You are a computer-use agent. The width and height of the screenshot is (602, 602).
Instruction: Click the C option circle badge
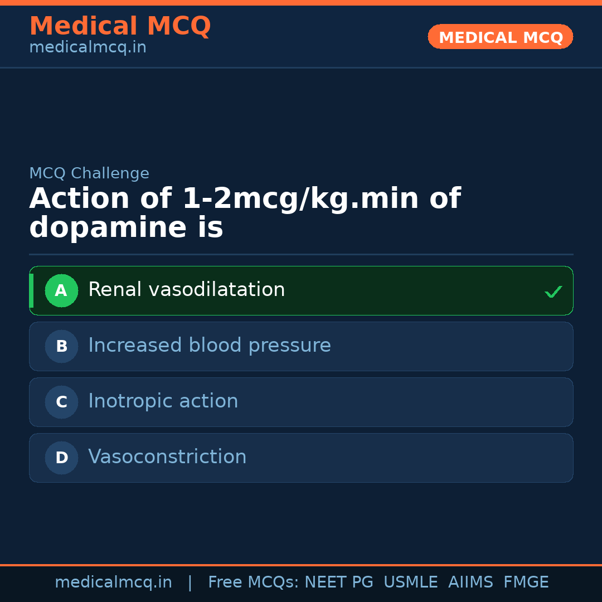pyautogui.click(x=61, y=402)
